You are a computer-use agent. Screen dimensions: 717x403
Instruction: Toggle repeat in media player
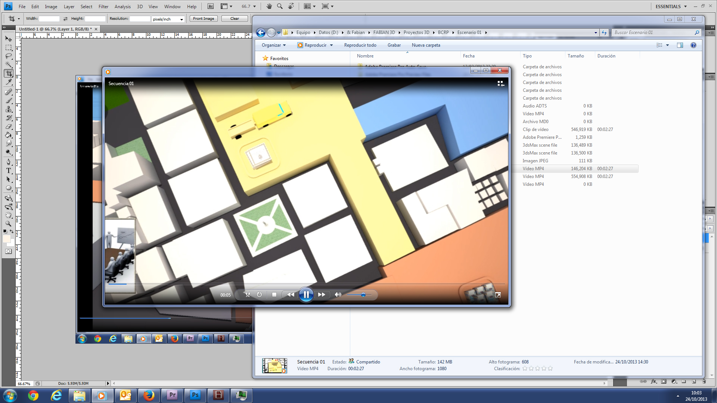(x=259, y=295)
